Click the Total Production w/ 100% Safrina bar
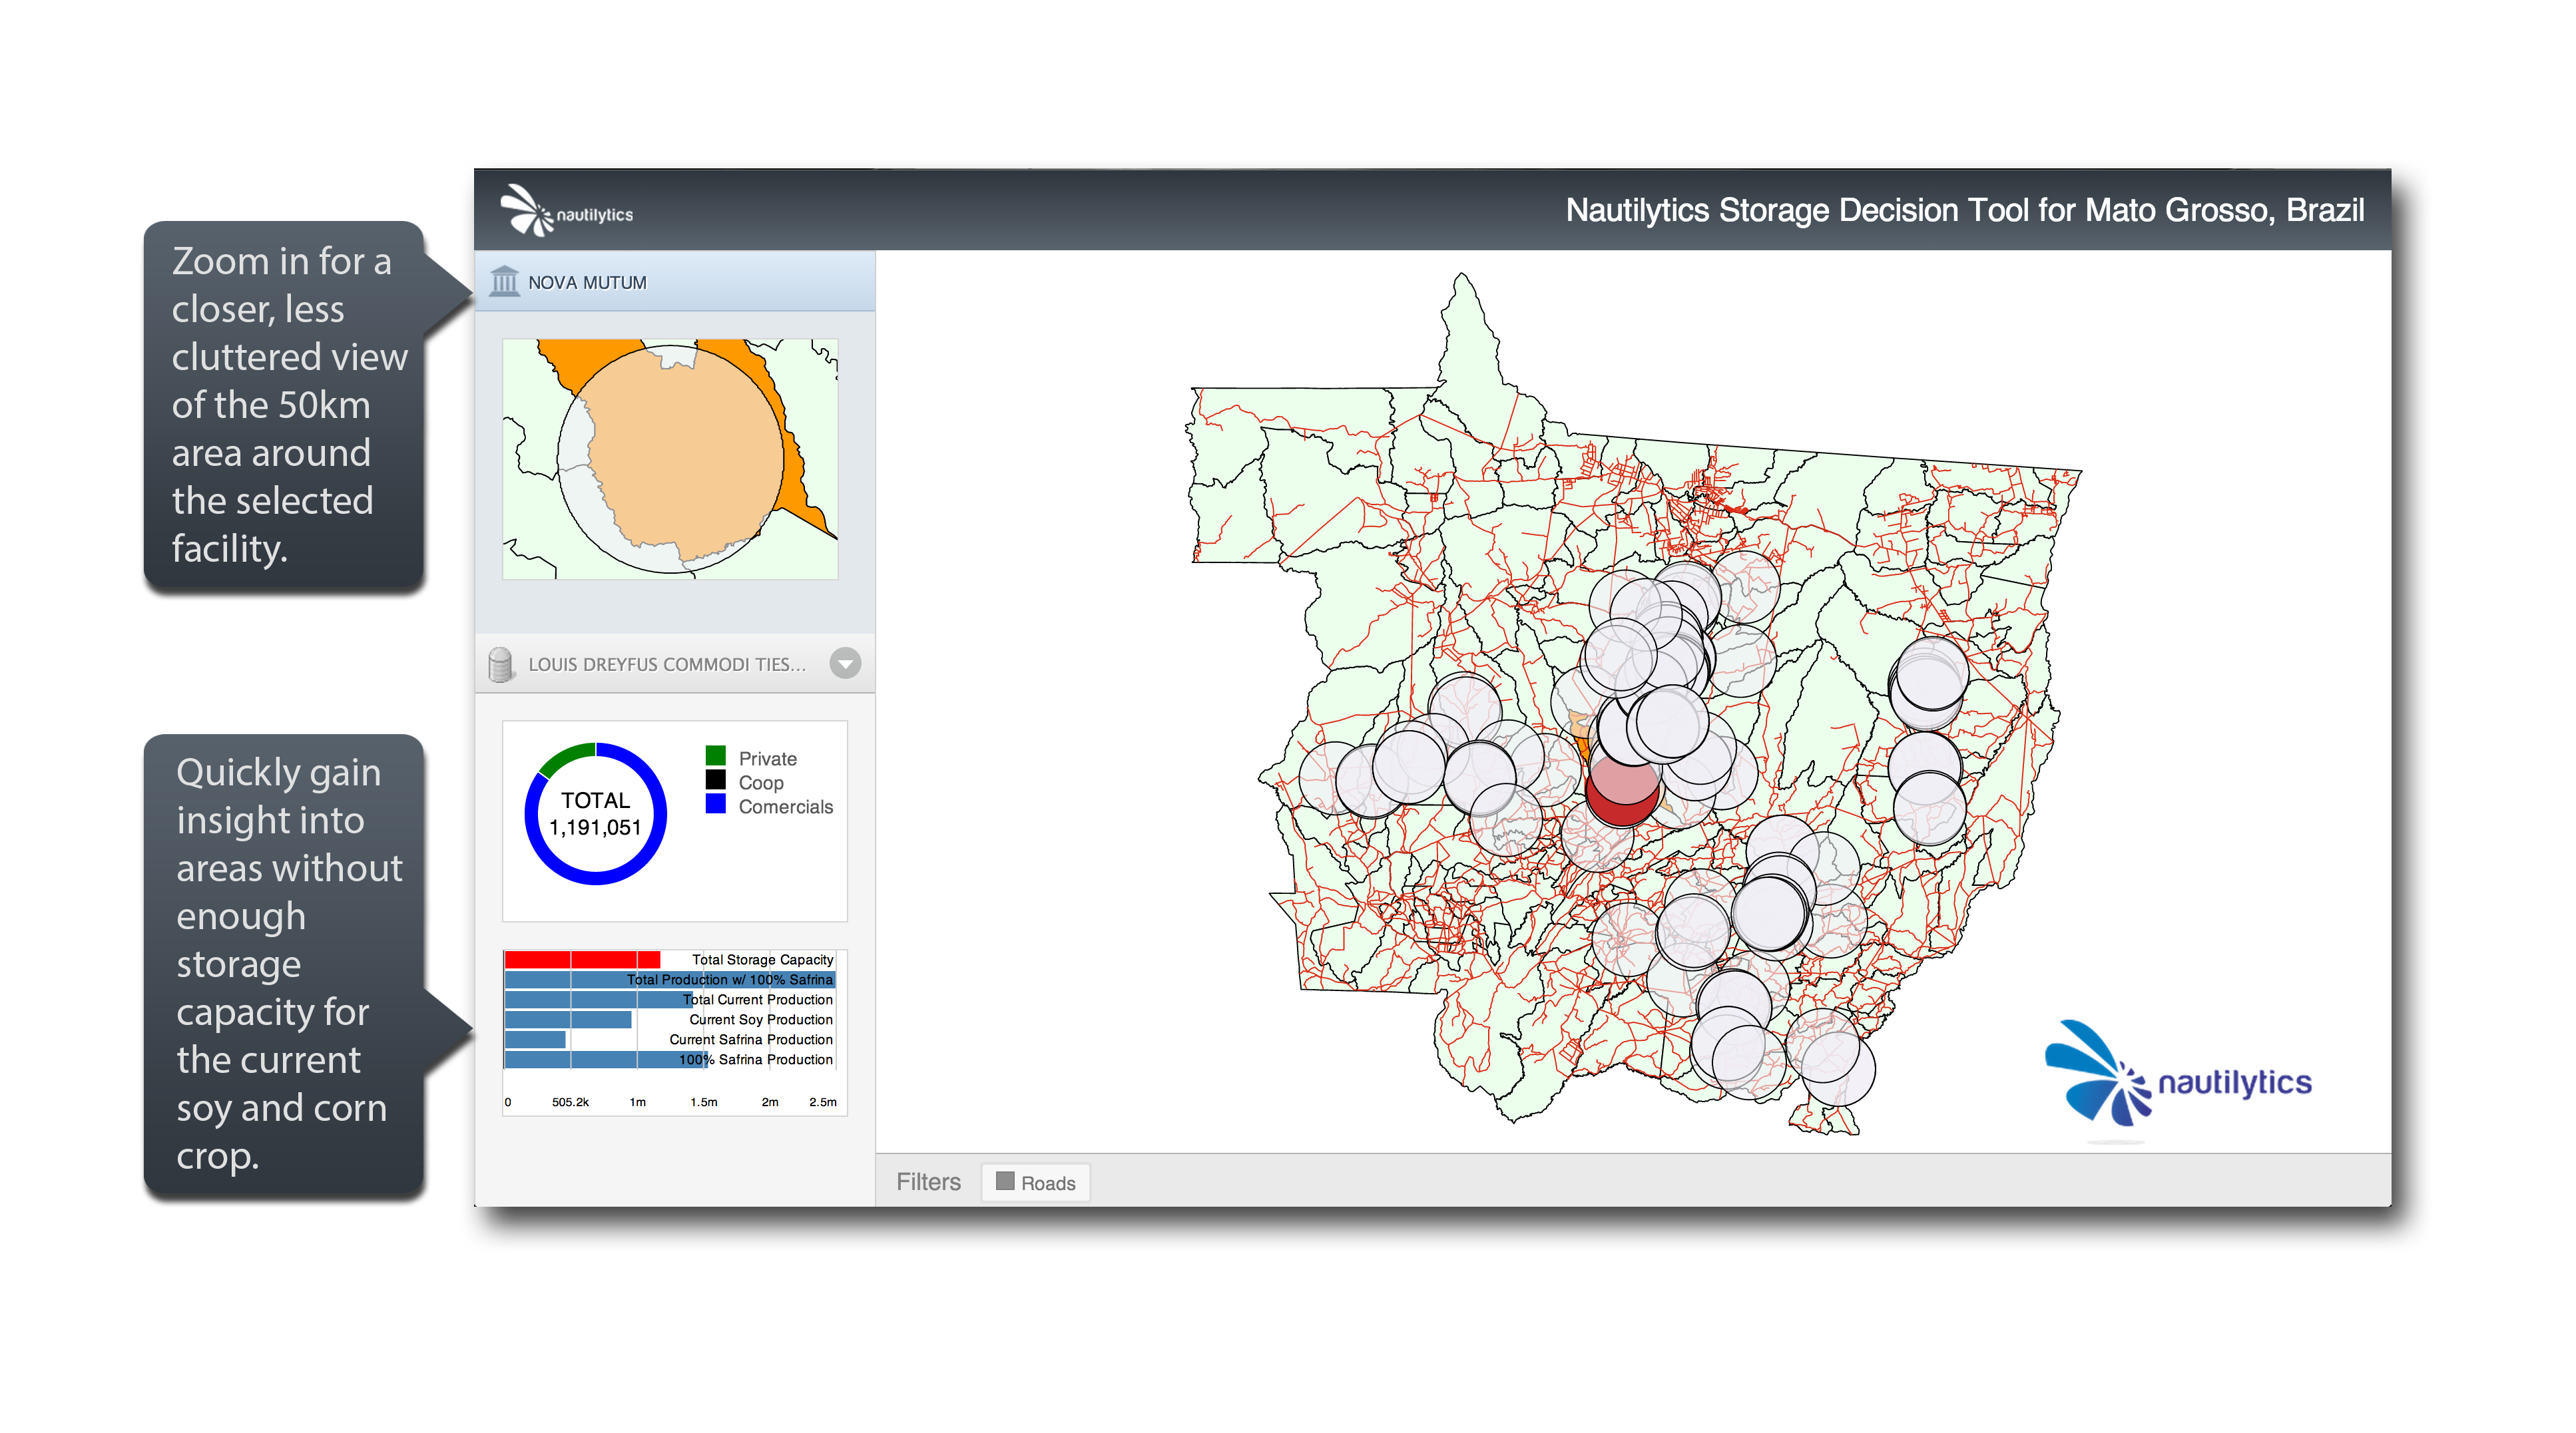Image resolution: width=2576 pixels, height=1433 pixels. [670, 980]
